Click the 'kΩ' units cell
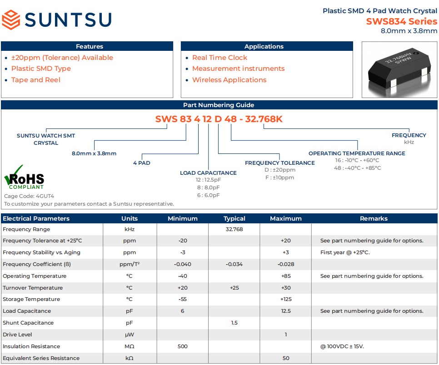This screenshot has width=439, height=365. point(130,358)
